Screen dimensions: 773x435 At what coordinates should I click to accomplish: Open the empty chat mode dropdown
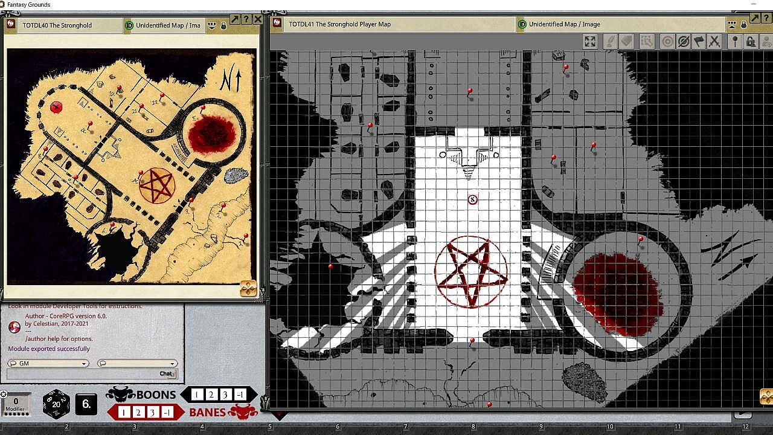pyautogui.click(x=137, y=364)
